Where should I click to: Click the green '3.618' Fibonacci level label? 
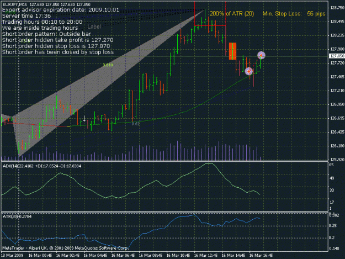108,65
